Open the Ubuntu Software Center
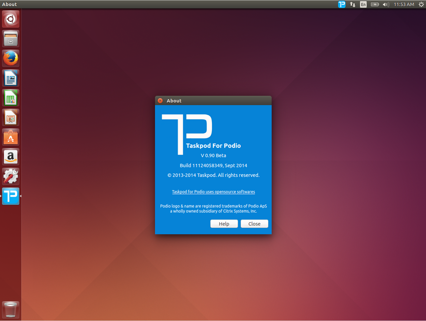 [x=10, y=137]
